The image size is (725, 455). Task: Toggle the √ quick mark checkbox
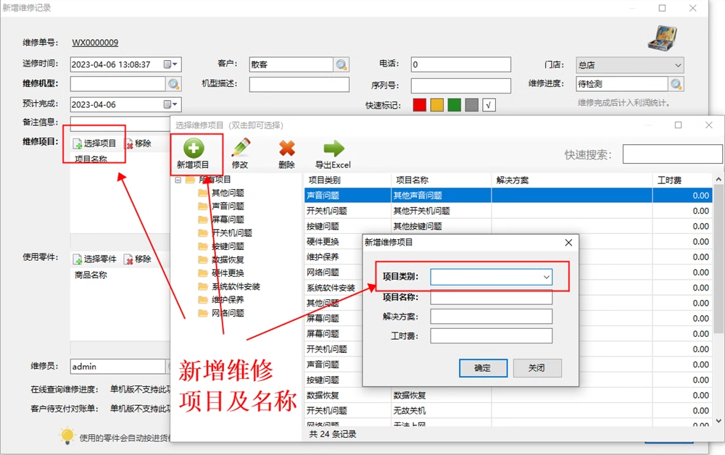click(x=489, y=105)
